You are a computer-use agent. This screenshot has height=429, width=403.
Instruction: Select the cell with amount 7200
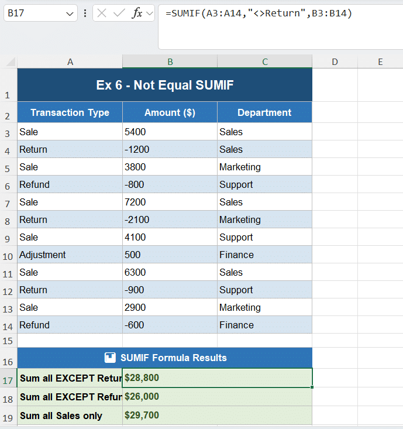pyautogui.click(x=170, y=202)
